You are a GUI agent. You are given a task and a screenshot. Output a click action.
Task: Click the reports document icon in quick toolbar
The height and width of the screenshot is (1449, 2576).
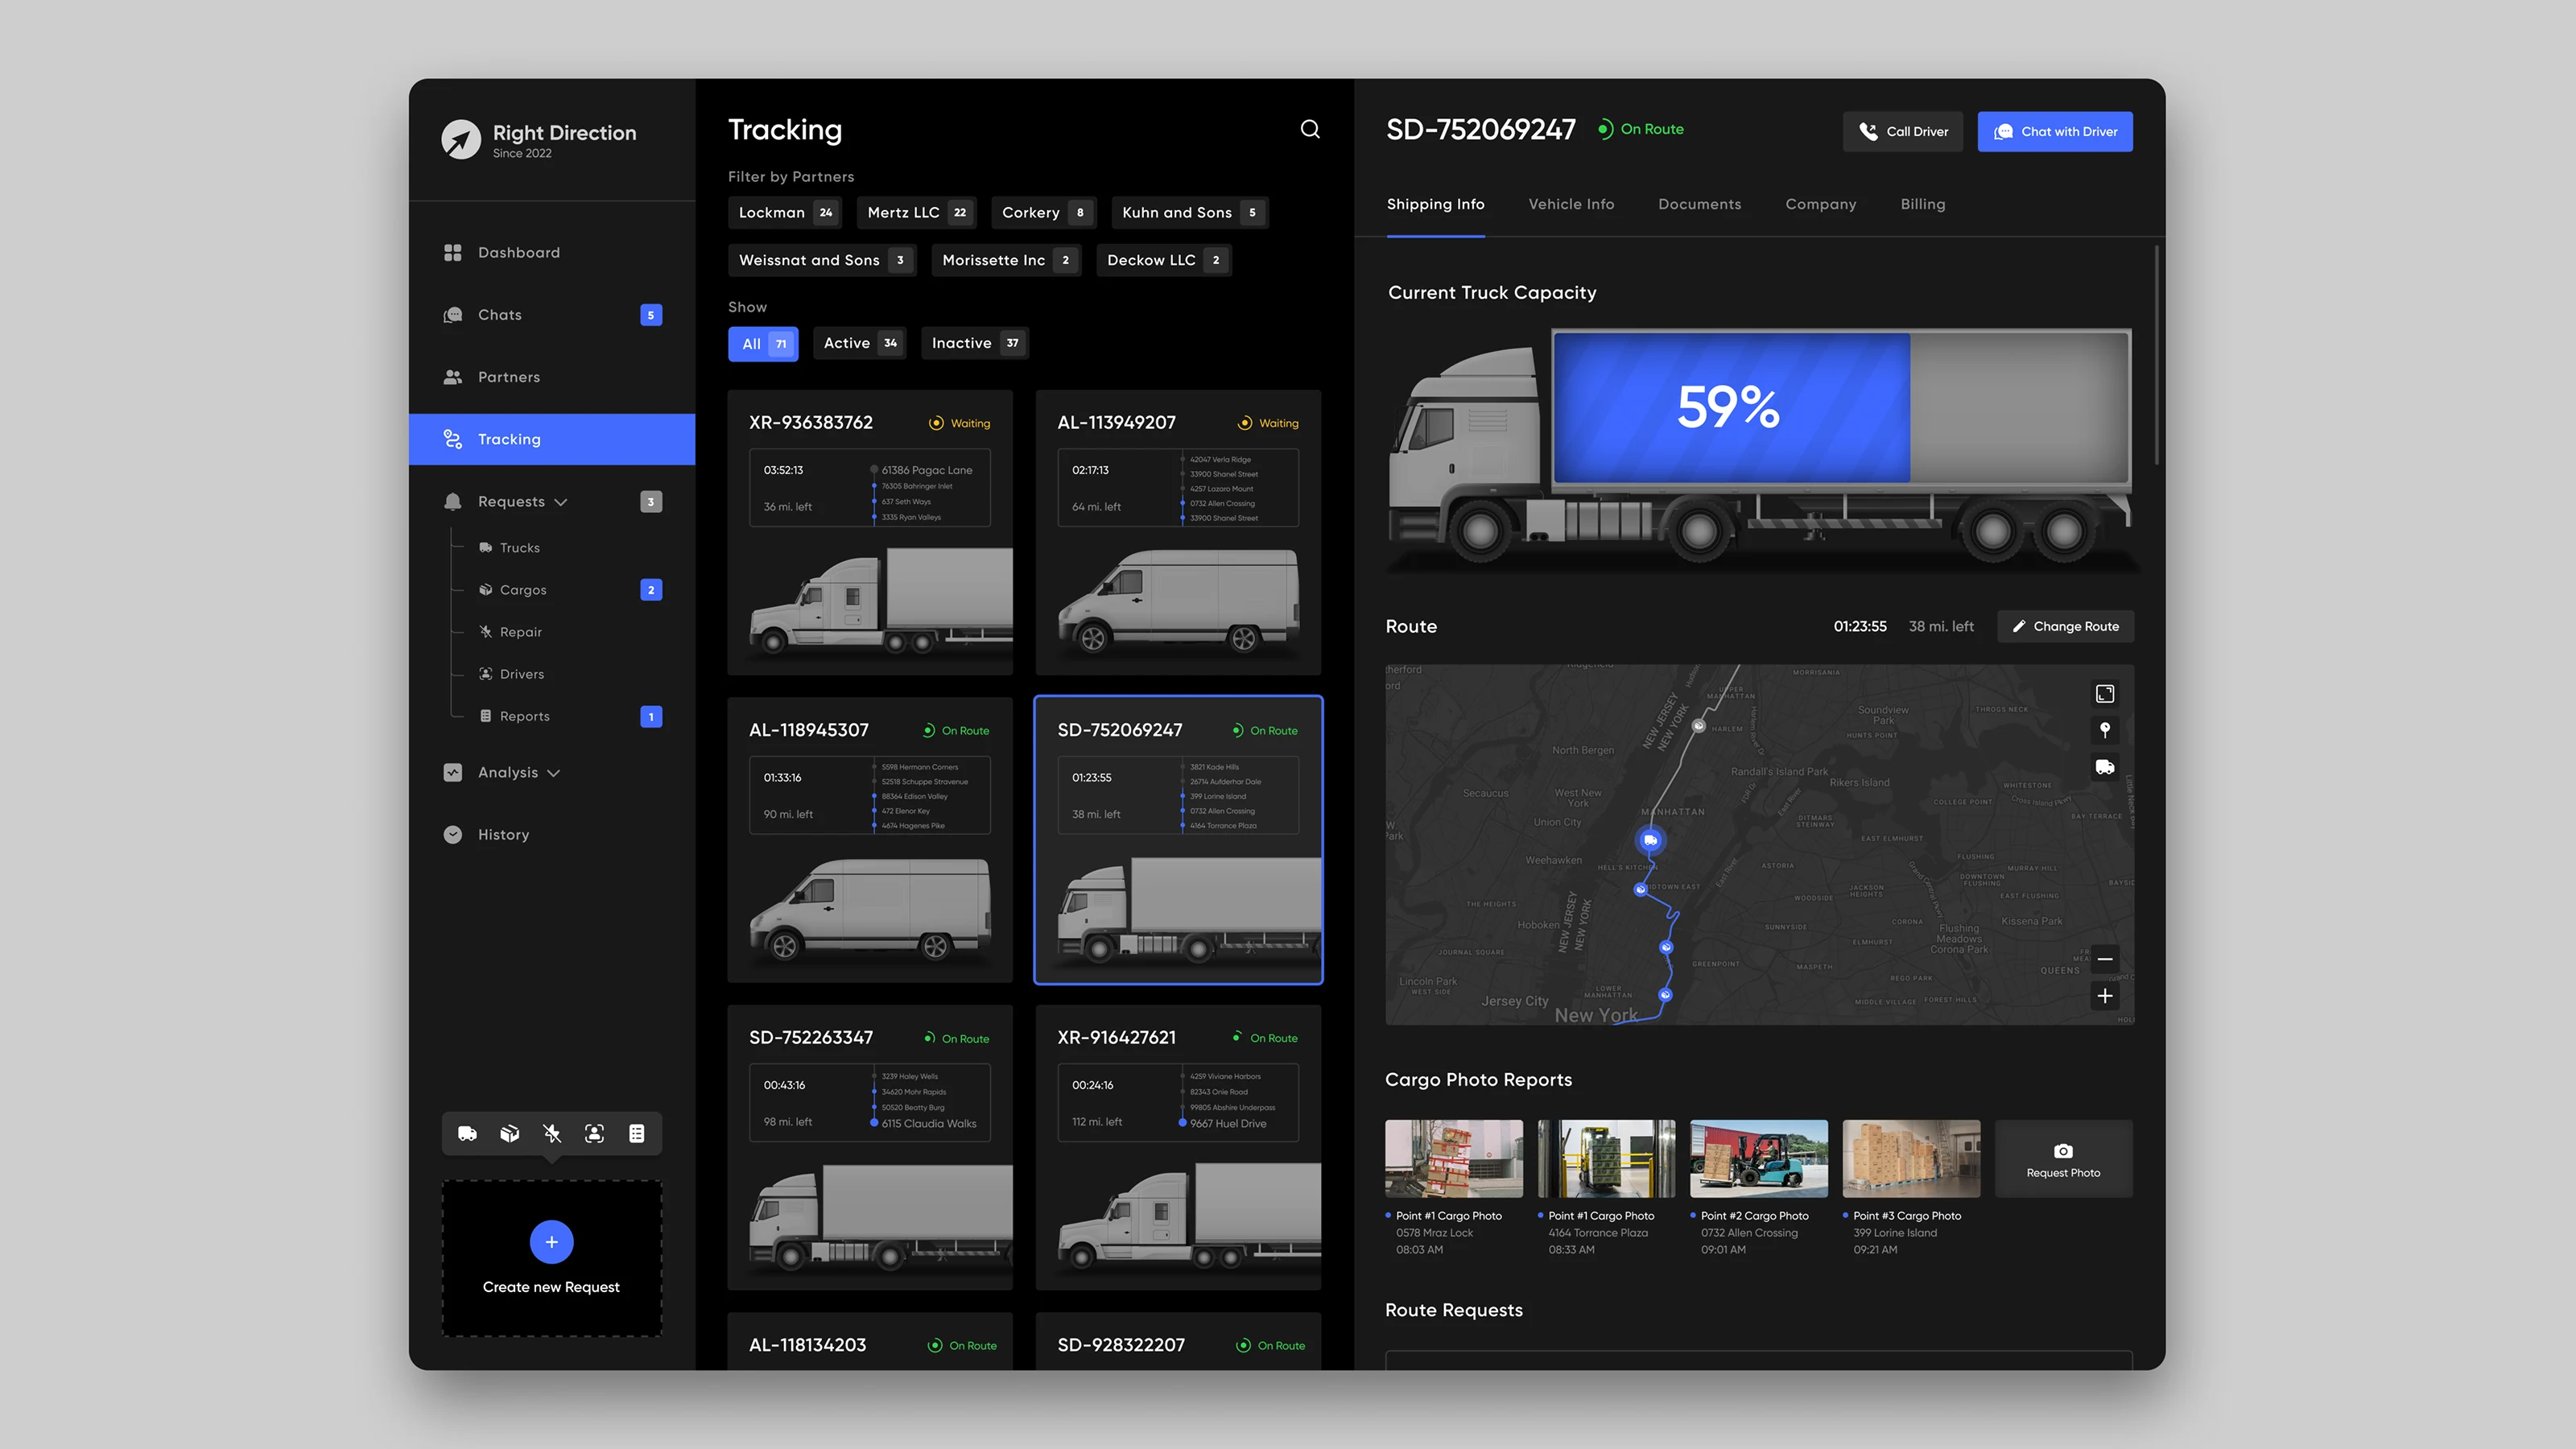point(636,1133)
